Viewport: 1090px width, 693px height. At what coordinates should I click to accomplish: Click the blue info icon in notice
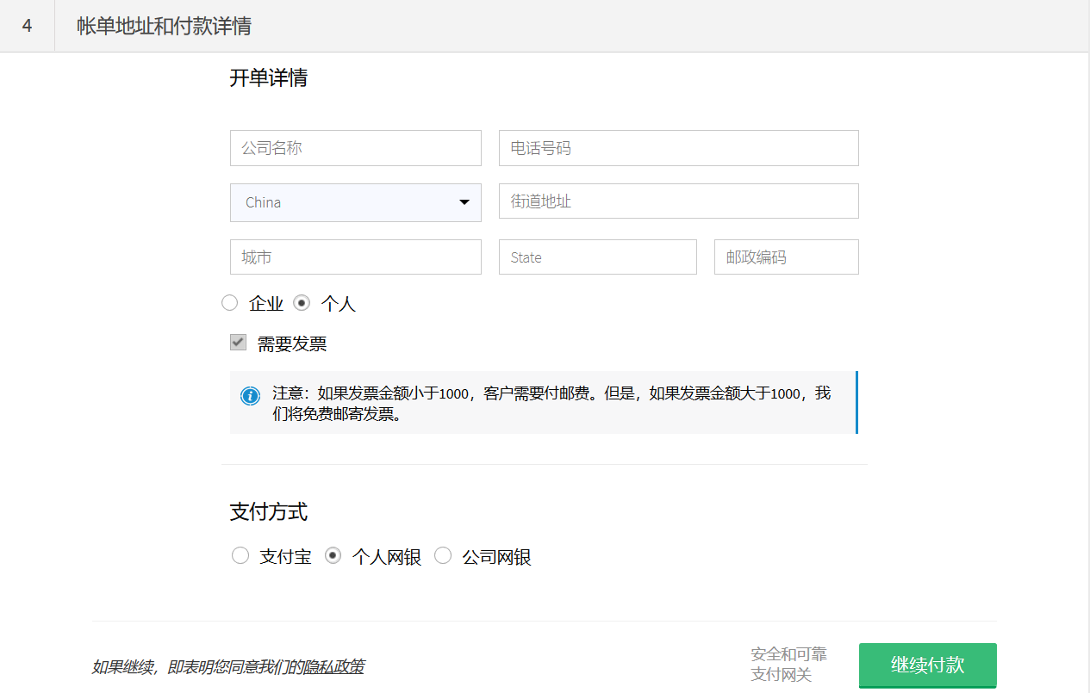click(250, 396)
